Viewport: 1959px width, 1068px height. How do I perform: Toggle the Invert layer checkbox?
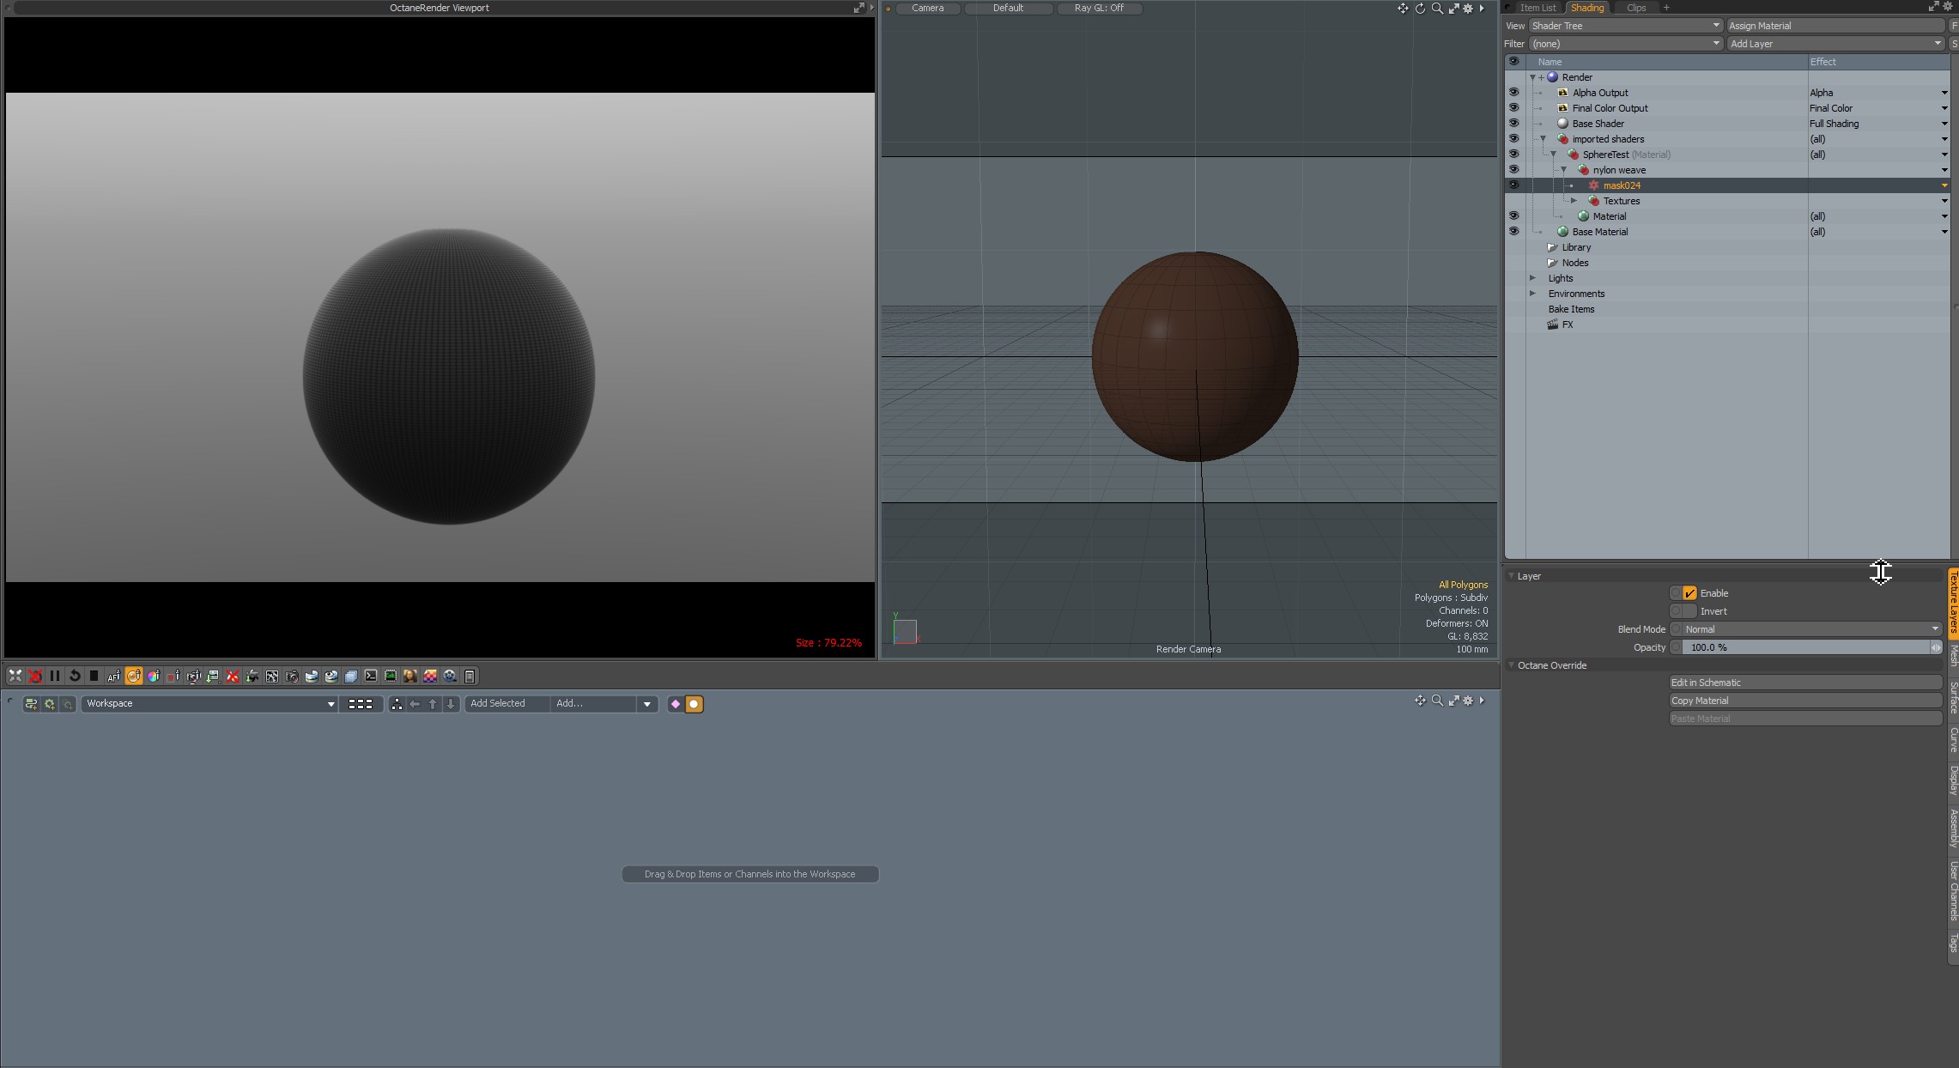coord(1689,611)
